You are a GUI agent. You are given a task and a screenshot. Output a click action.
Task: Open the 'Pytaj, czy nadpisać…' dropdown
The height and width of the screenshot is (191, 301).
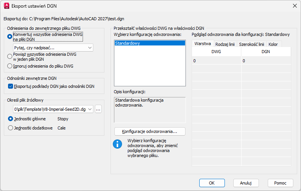[x=53, y=48]
